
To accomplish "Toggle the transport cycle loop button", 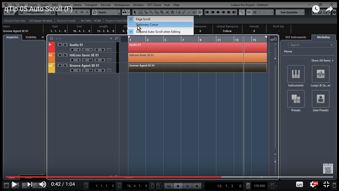I will (x=169, y=186).
